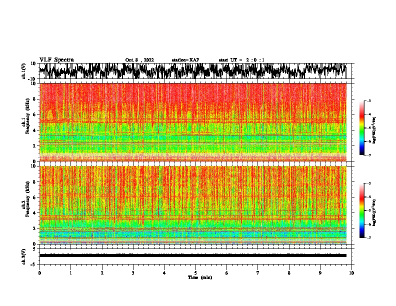Viewport: 396px width, 306px height.
Task: Click time axis tick label "3"
Action: 133,273
